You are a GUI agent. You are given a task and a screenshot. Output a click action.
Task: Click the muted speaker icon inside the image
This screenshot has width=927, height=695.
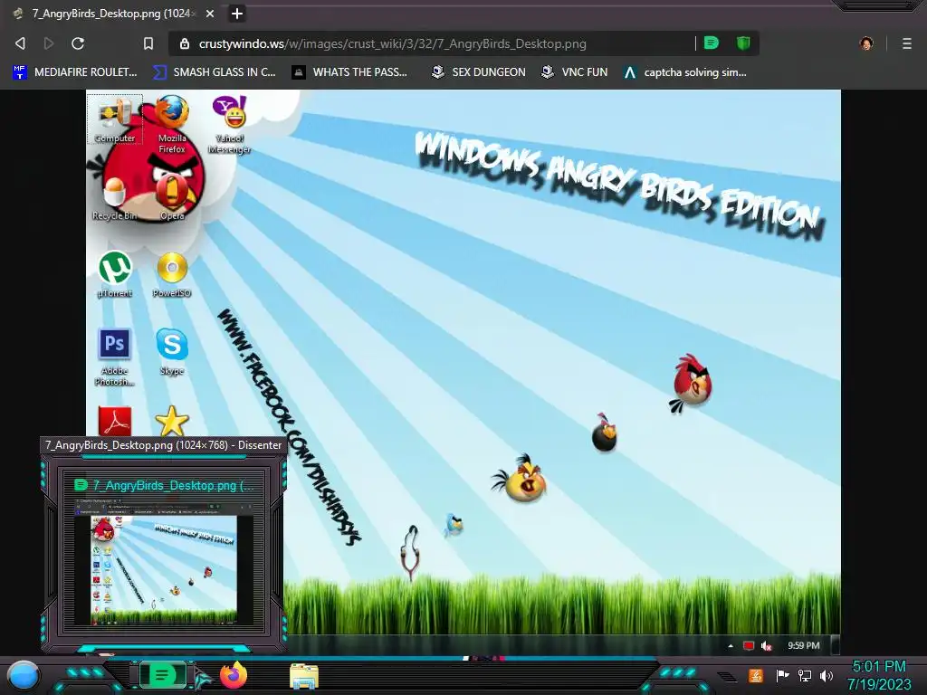click(766, 646)
